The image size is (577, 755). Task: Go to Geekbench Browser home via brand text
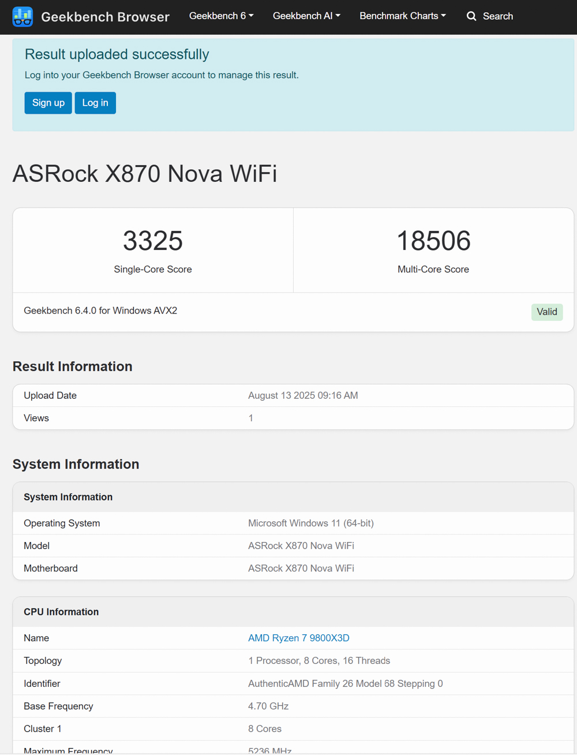[105, 17]
